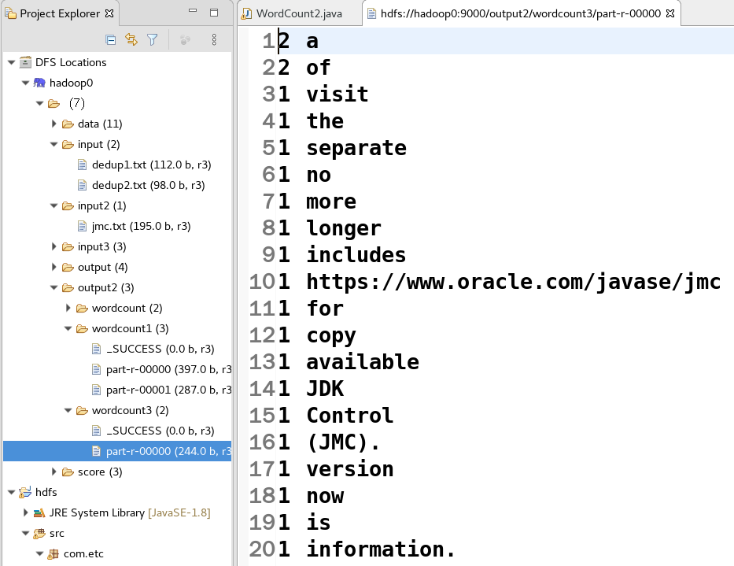
Task: Collapse the hdfs project node
Action: [x=12, y=492]
